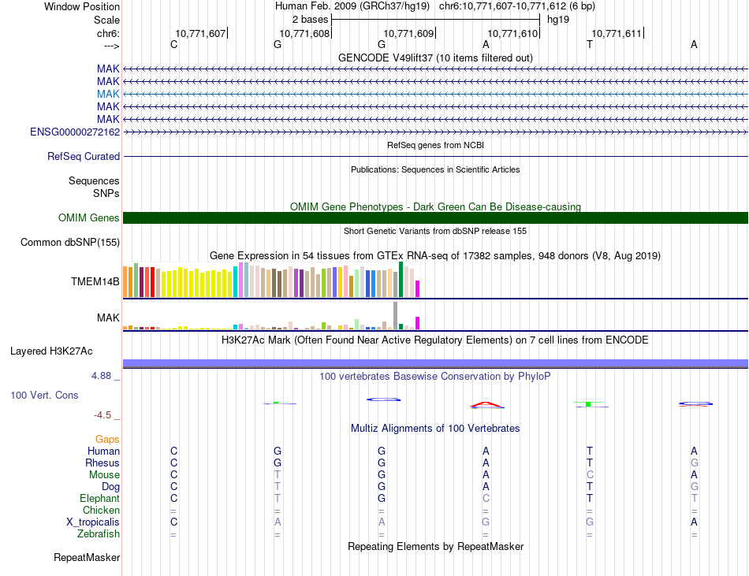Click the orange Gaps row label
Viewport: 749px width, 576px height.
coord(107,439)
